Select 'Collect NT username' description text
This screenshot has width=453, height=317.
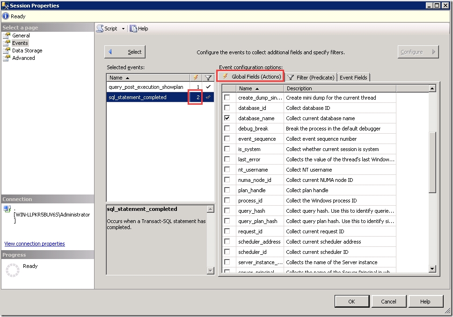tap(309, 170)
